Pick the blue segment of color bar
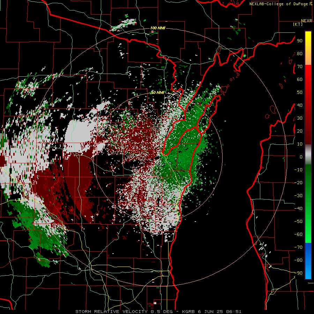The height and width of the screenshot is (314, 314). [308, 261]
